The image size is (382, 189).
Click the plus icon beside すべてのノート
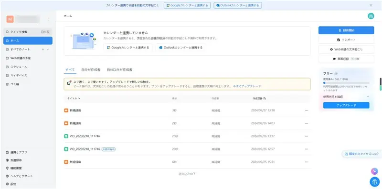[x=43, y=50]
